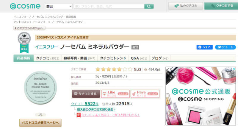Tweet with the ツイート button
Image resolution: width=238 pixels, height=134 pixels.
pos(225,47)
